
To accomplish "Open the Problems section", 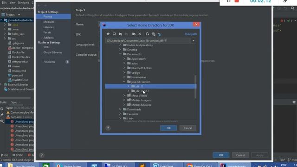I will tap(49, 62).
